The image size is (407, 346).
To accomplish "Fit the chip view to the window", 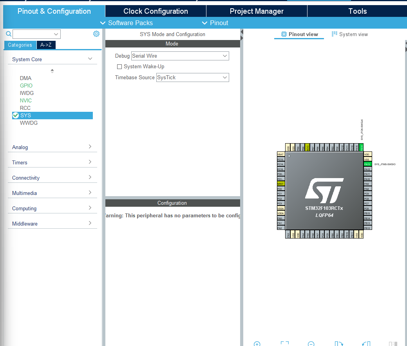I will point(285,344).
